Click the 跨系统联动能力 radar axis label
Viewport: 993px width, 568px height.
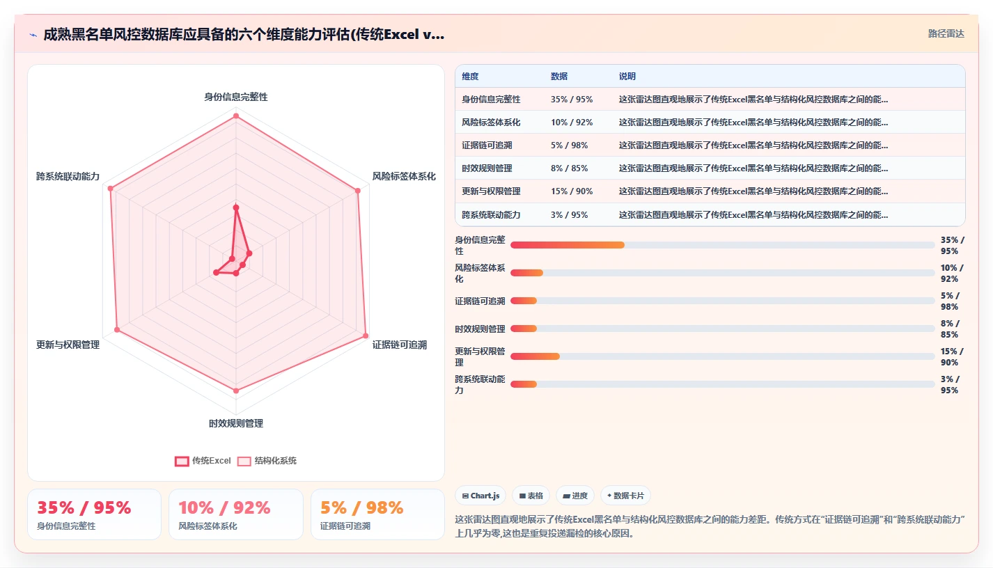[x=68, y=176]
